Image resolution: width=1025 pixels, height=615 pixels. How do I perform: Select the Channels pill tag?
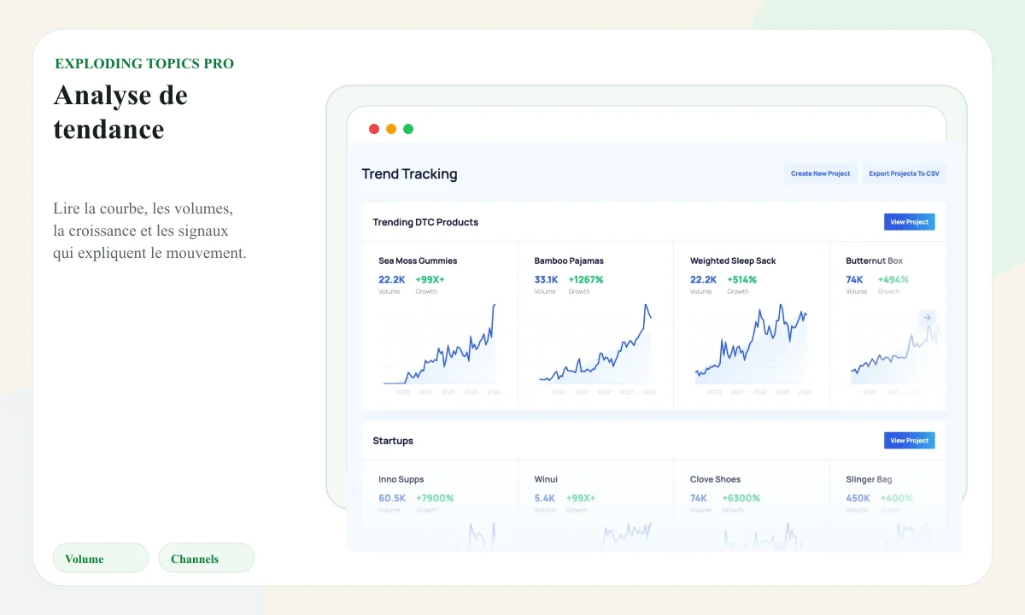207,559
